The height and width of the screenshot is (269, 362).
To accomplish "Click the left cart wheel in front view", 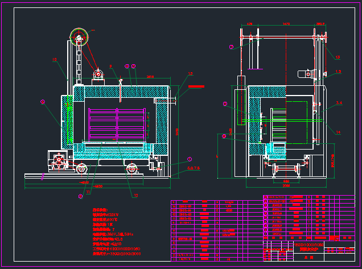I will 82,168.
